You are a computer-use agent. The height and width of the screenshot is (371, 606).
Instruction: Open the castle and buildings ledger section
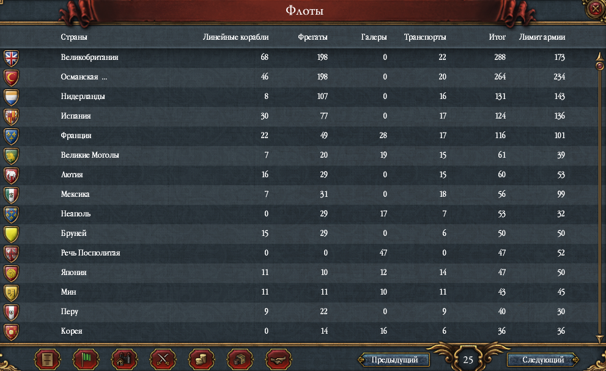pos(125,359)
